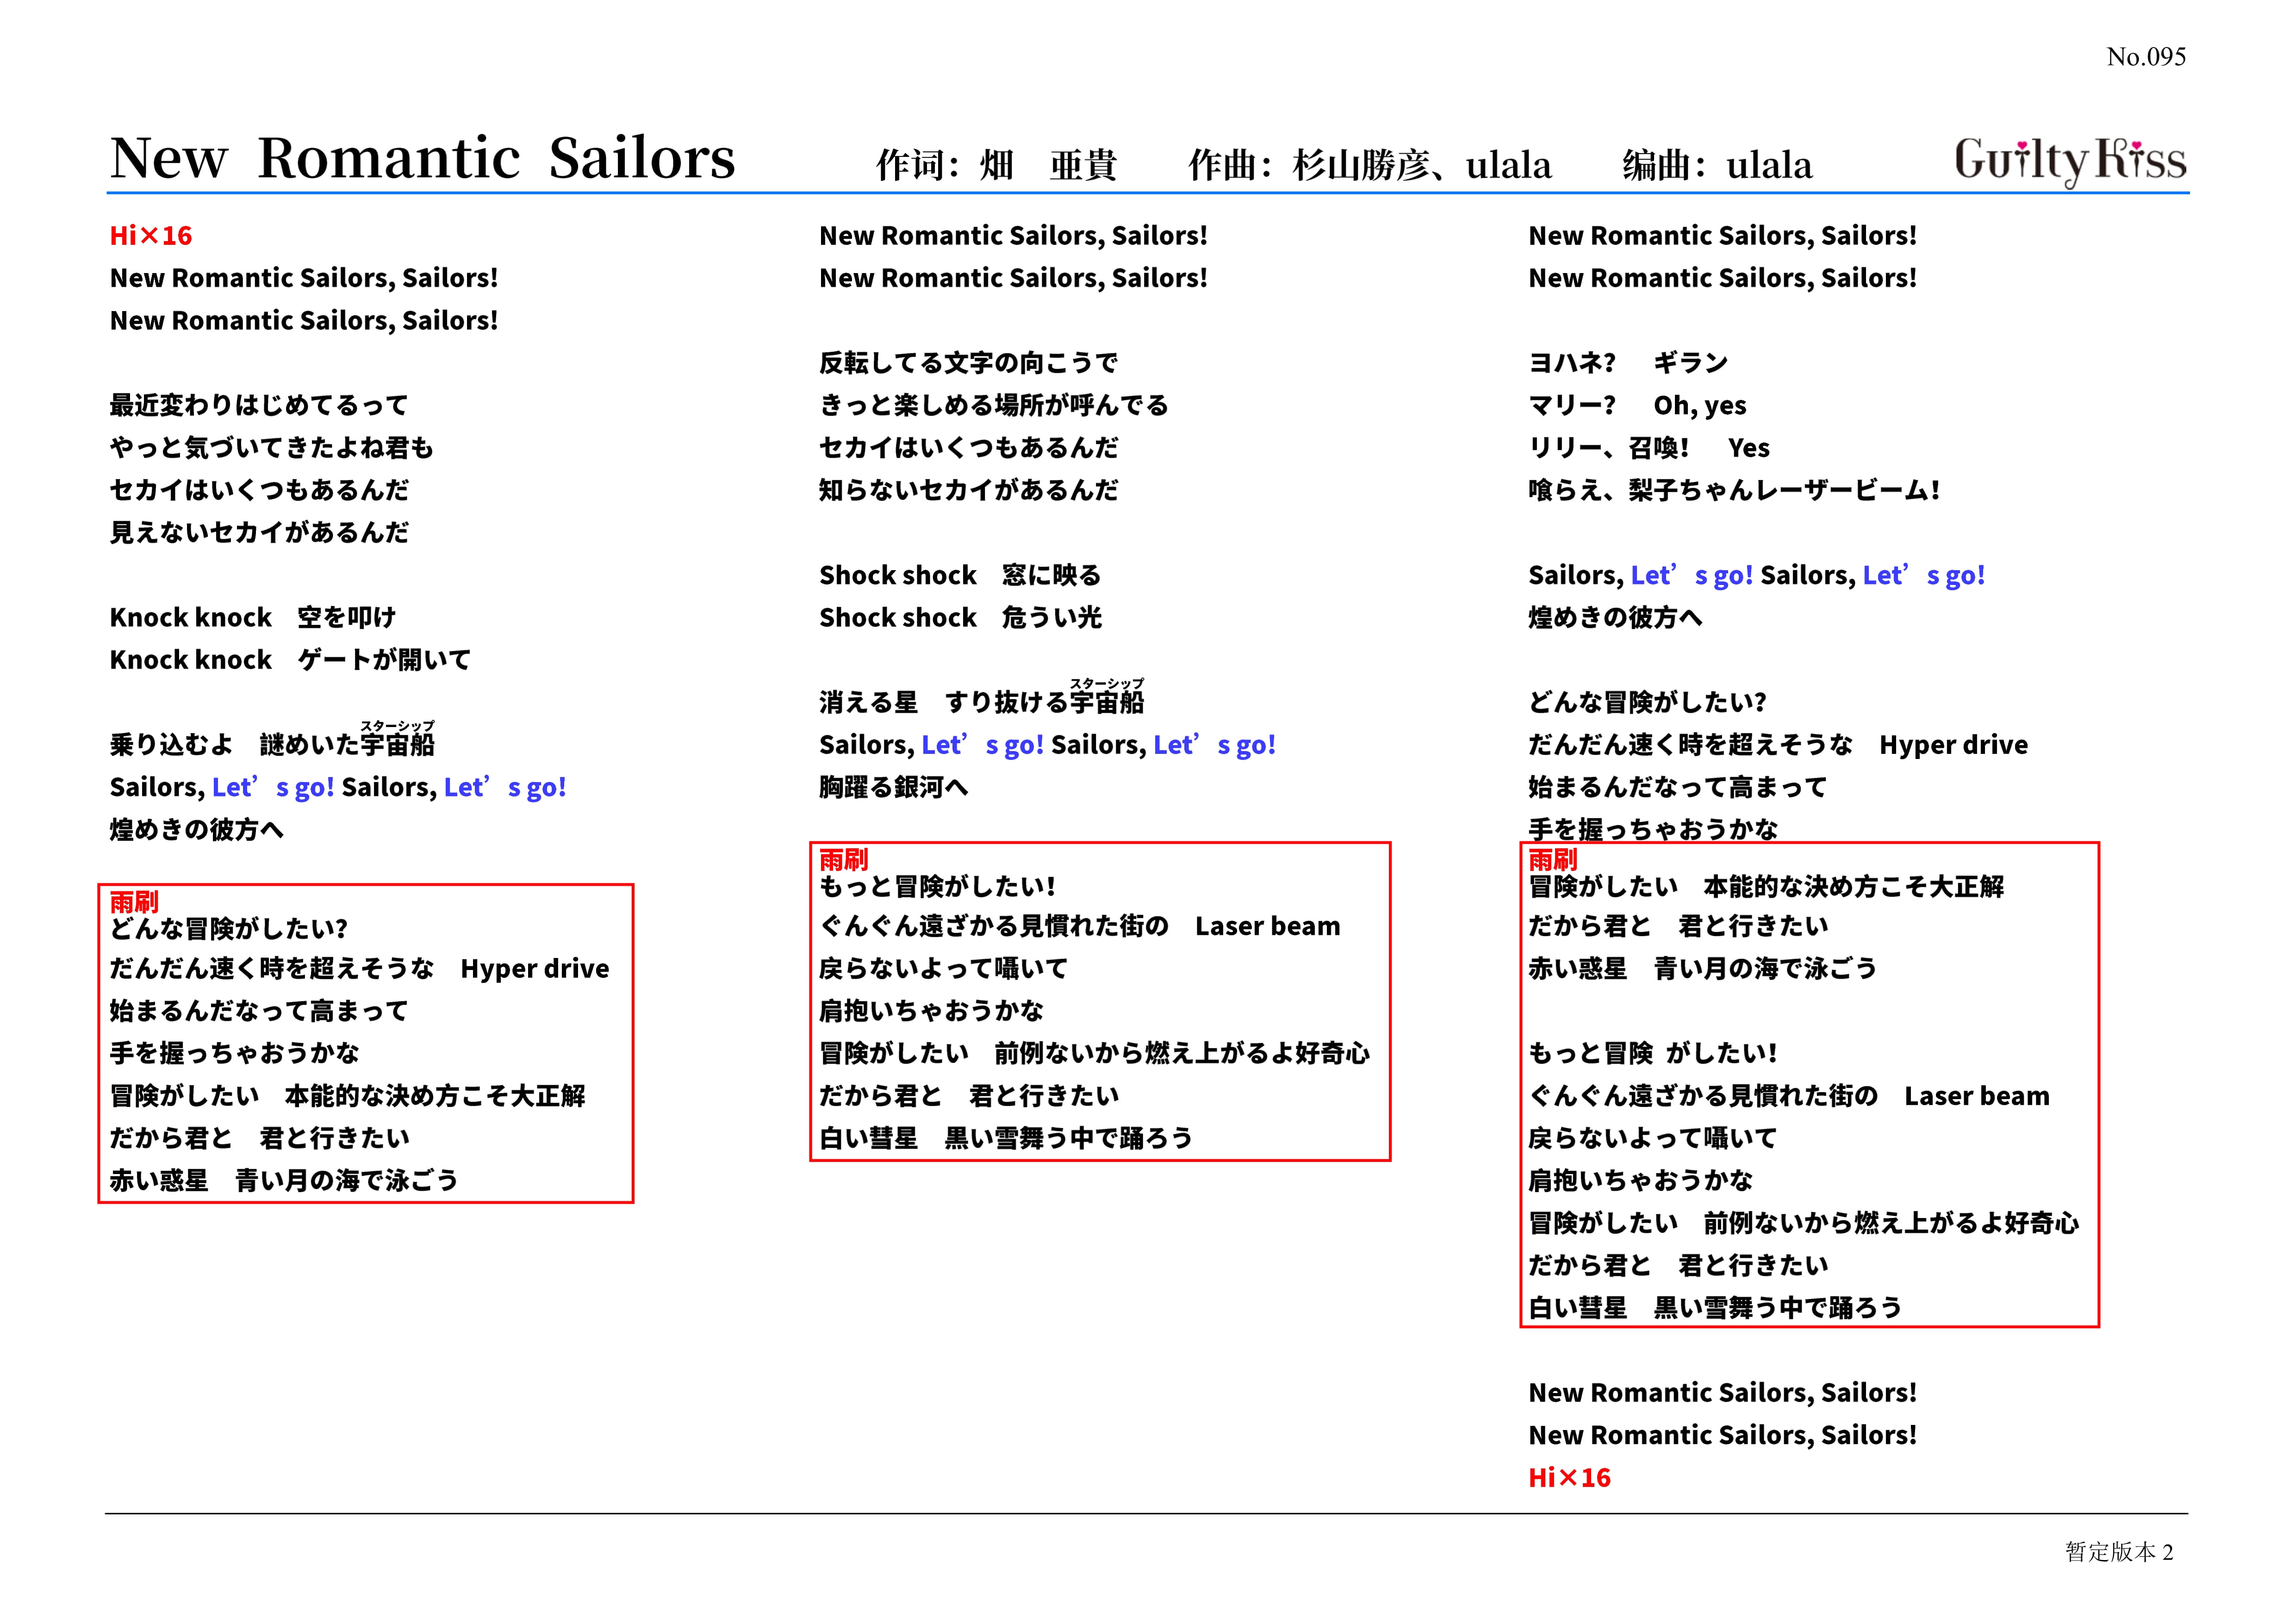Click the No.095 page number
Image resolution: width=2296 pixels, height=1623 pixels.
(2145, 57)
